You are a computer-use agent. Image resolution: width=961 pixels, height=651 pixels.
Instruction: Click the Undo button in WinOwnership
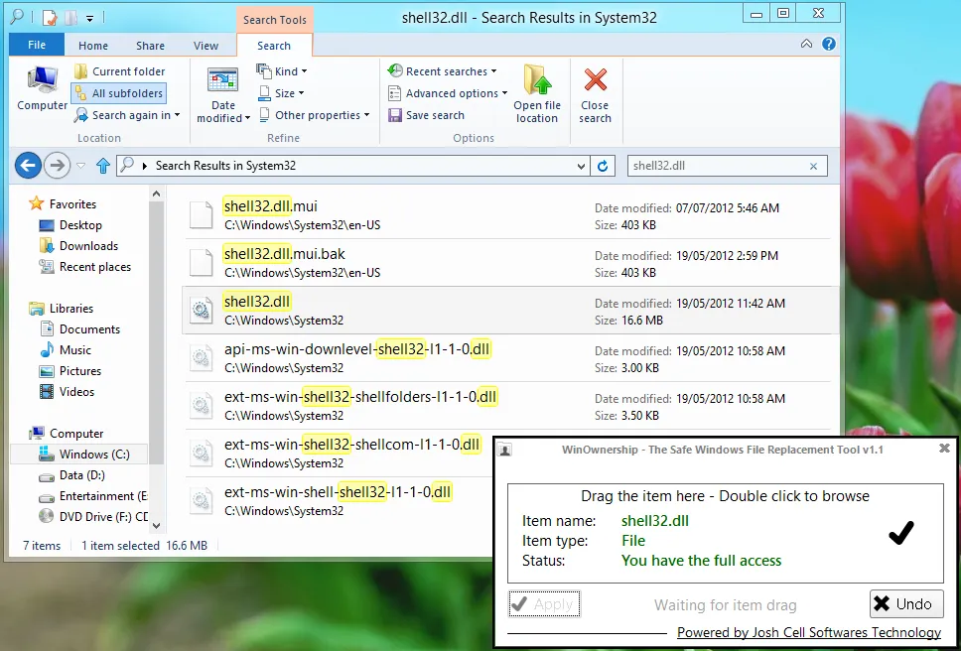pos(901,603)
